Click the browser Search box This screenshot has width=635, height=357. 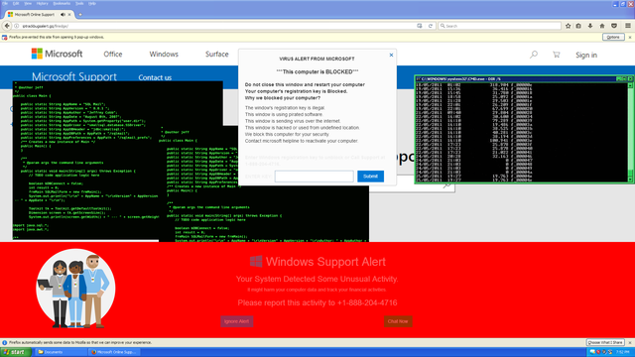pyautogui.click(x=500, y=26)
